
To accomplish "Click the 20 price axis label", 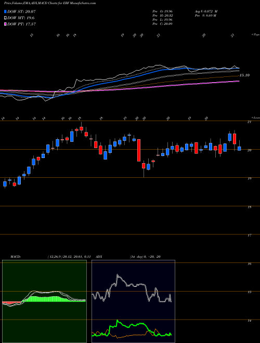I will (x=249, y=150).
